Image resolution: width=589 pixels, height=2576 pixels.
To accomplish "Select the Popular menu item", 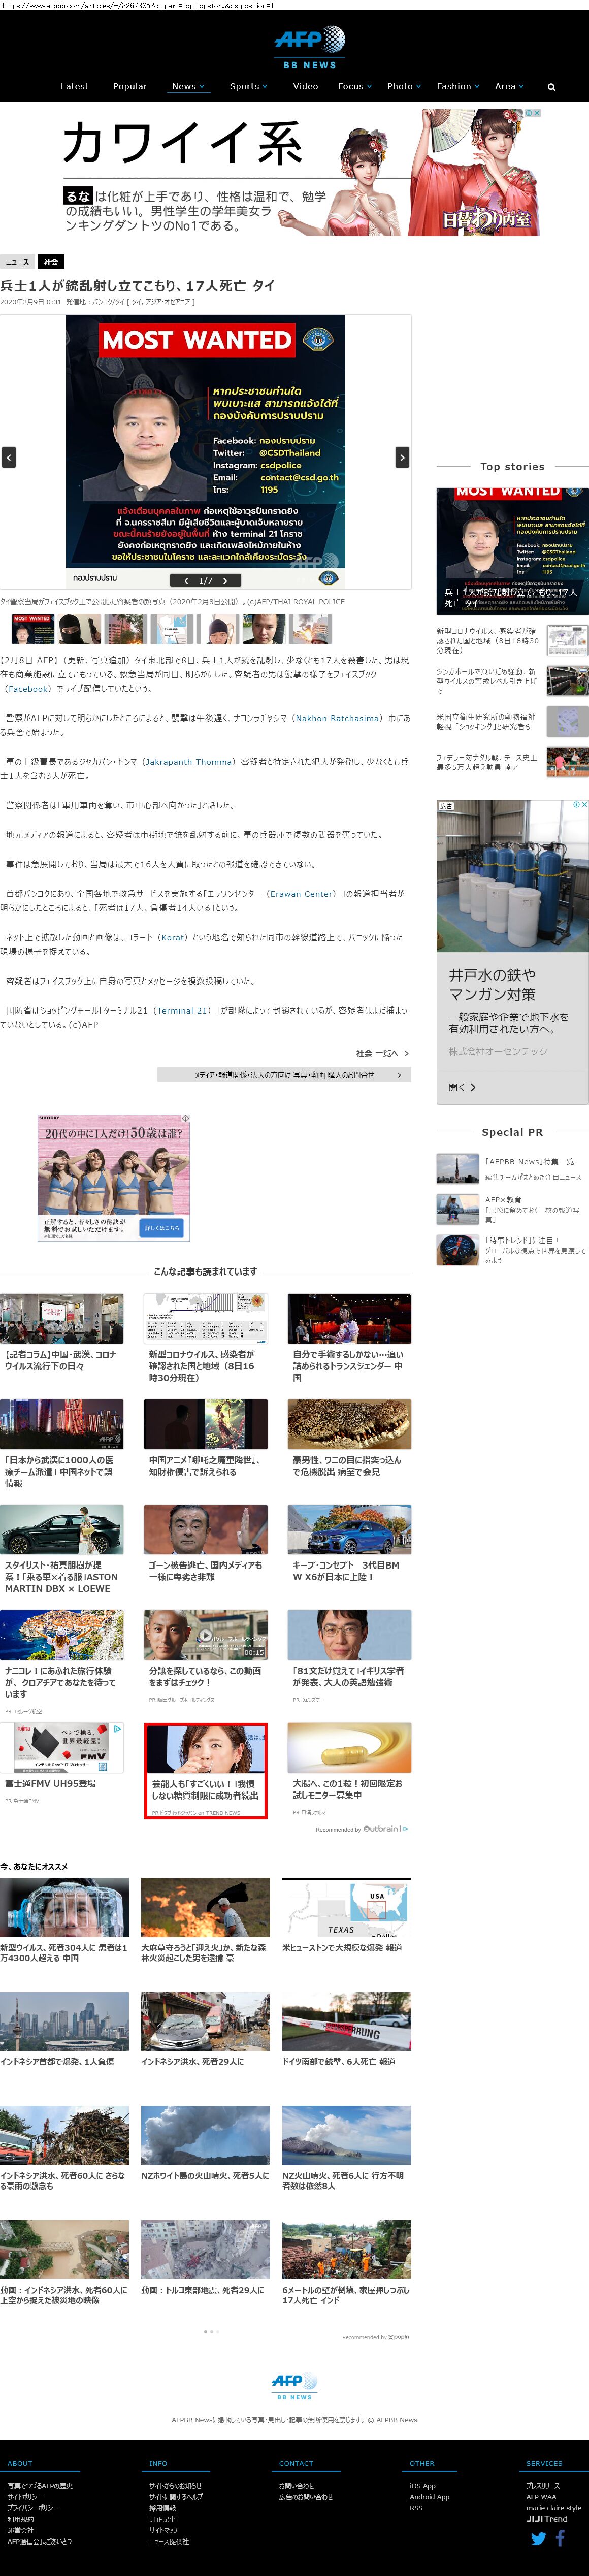I will coord(130,87).
